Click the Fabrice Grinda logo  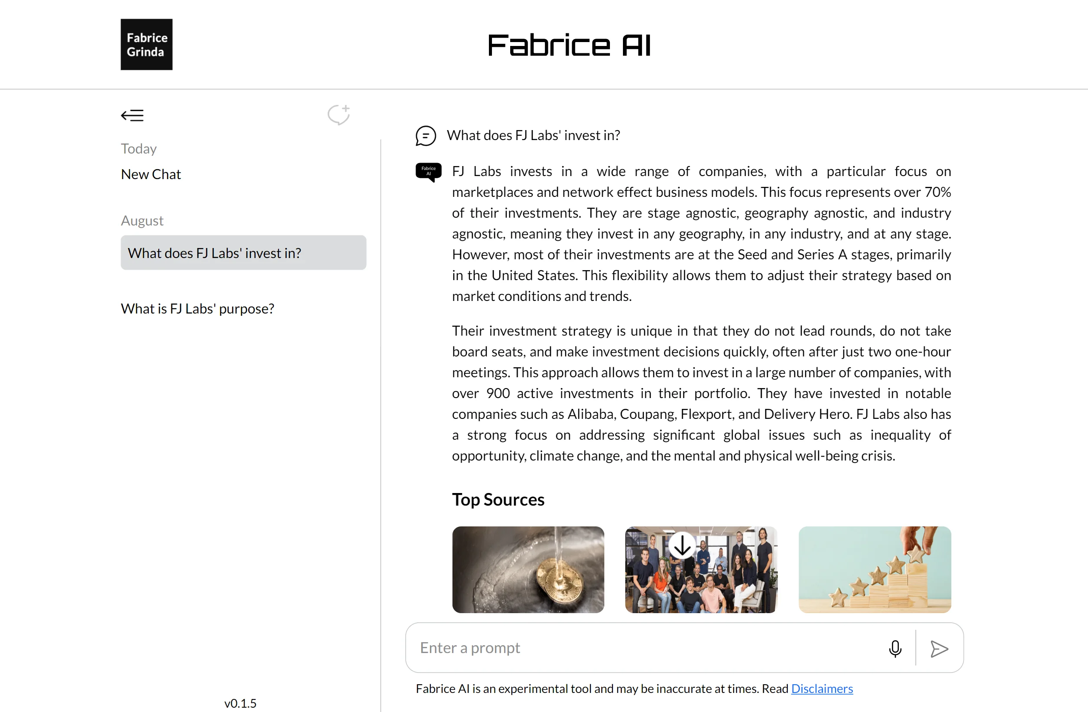pyautogui.click(x=146, y=44)
